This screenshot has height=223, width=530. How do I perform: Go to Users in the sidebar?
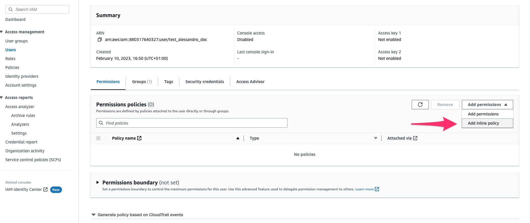click(11, 50)
